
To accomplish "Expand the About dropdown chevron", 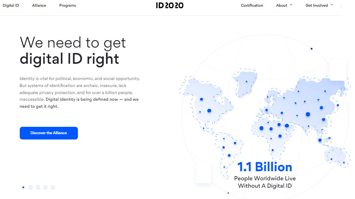I will coord(291,5).
